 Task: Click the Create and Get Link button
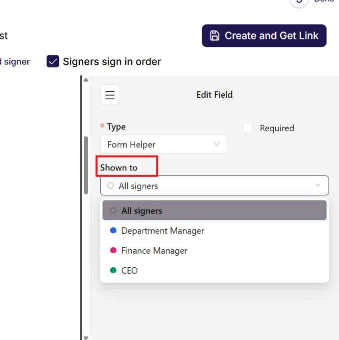[264, 35]
